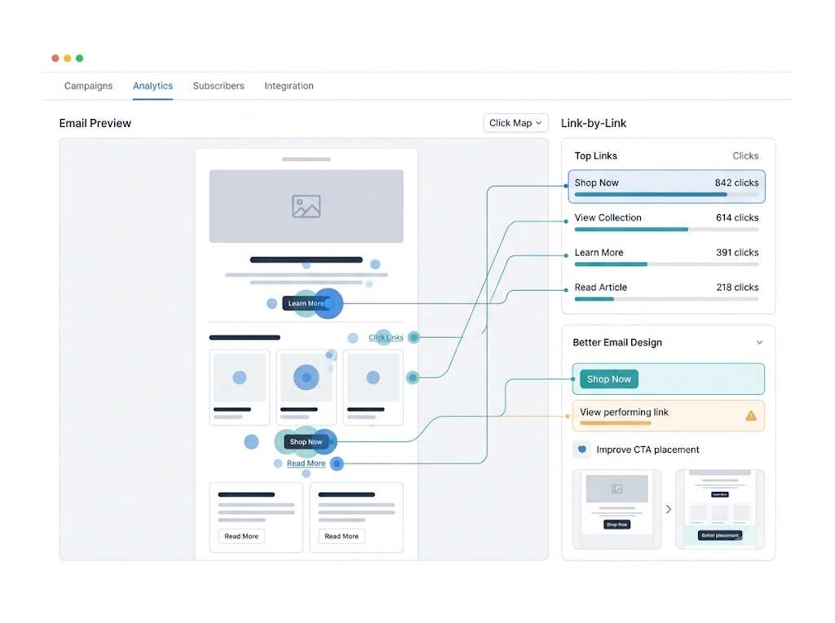Viewport: 835px width, 623px height.
Task: Click the Read Article progress bar
Action: pyautogui.click(x=666, y=299)
